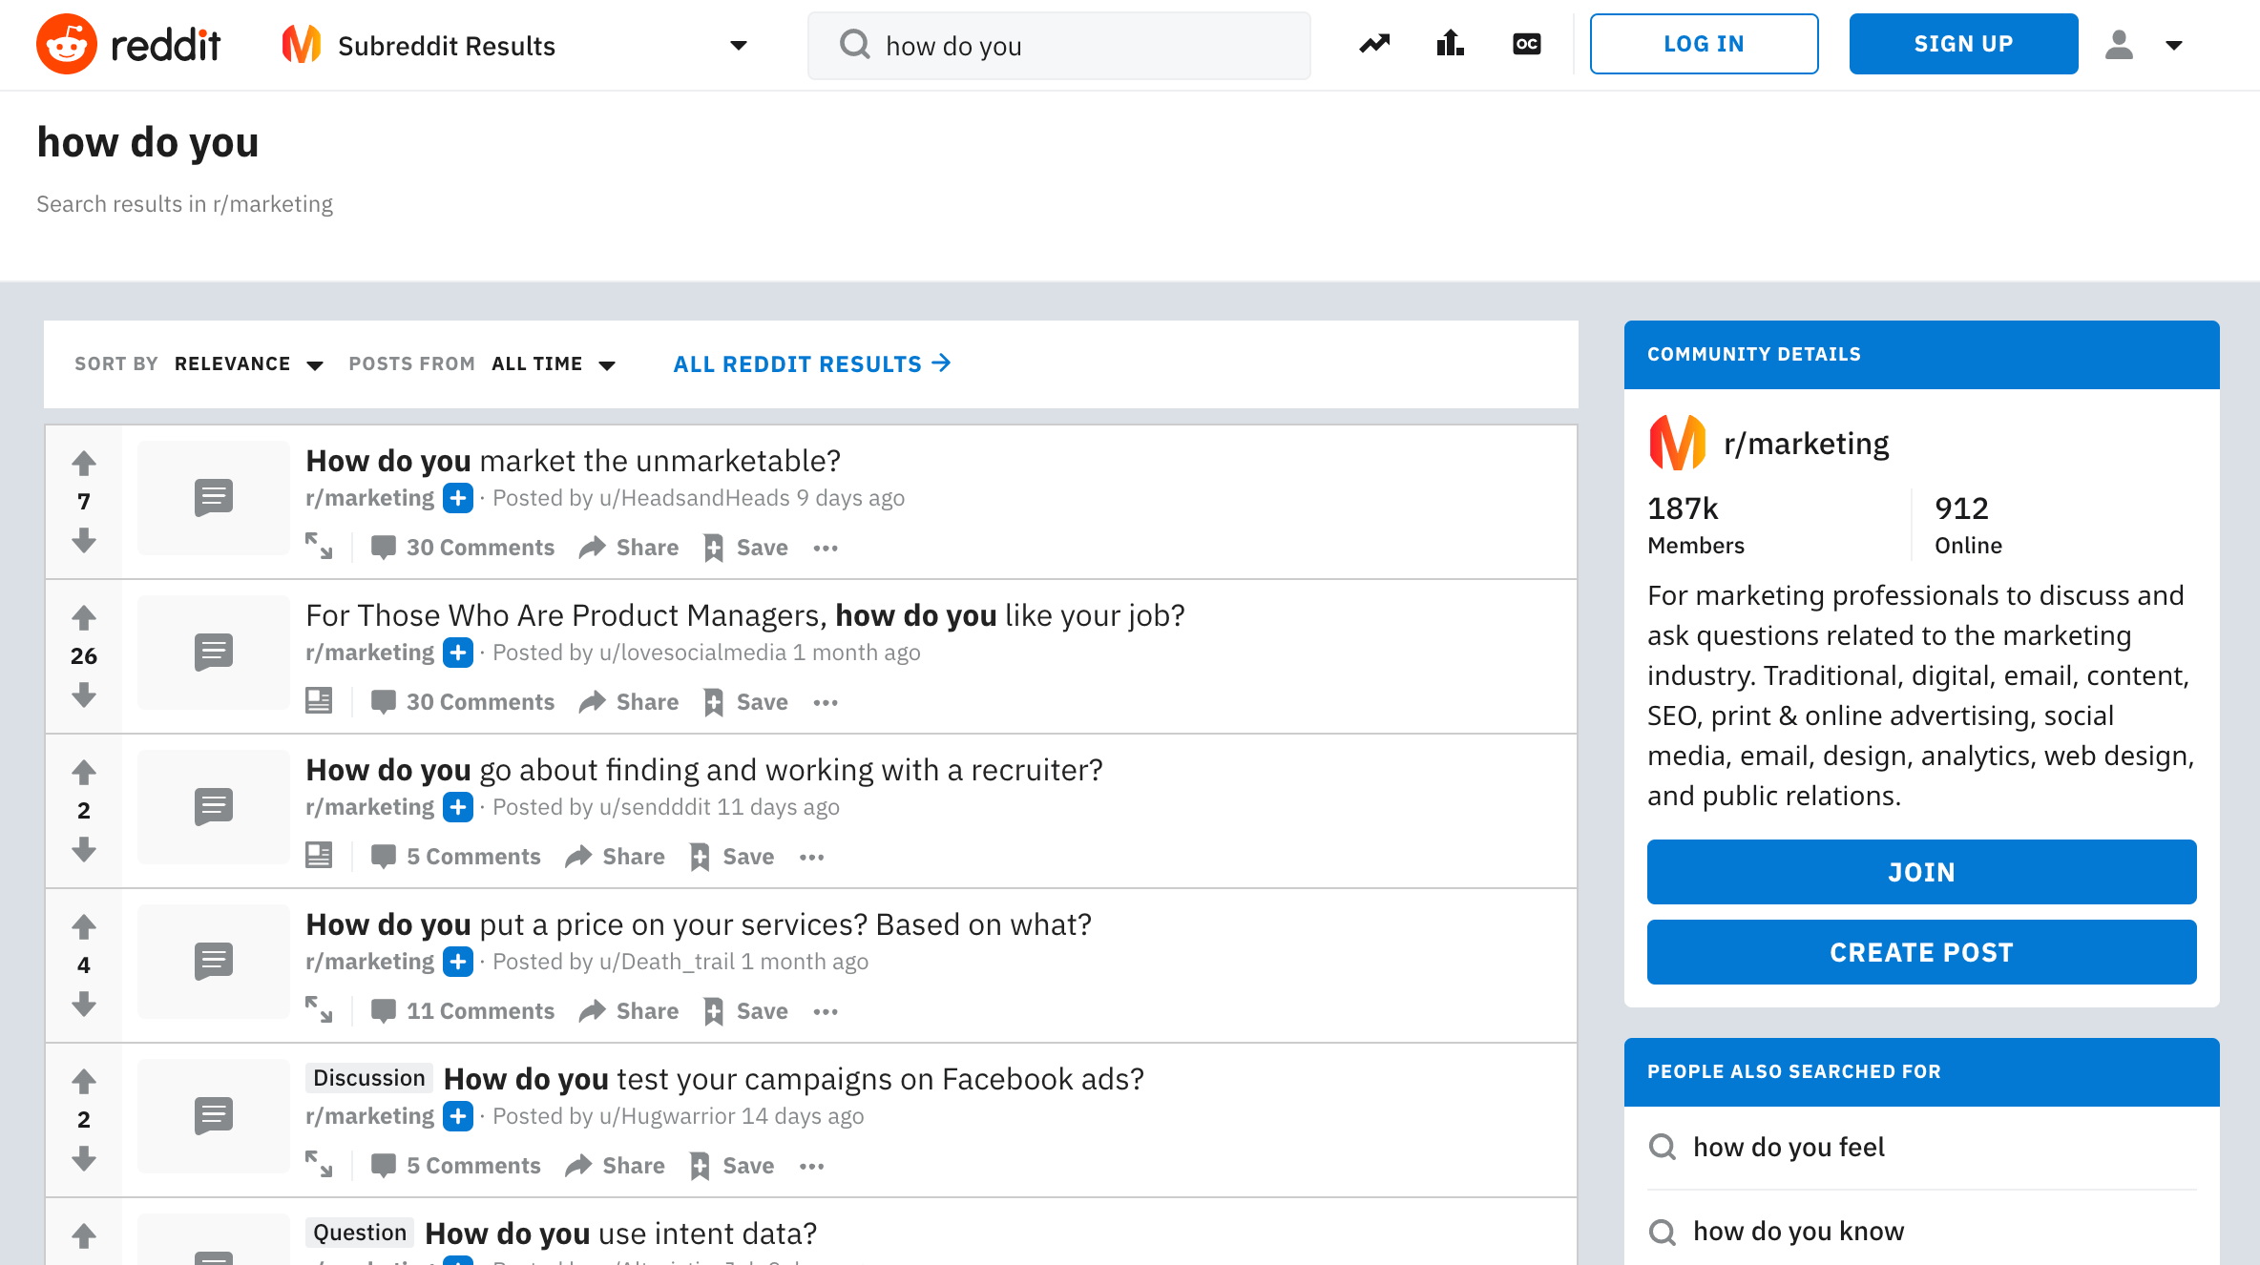This screenshot has width=2260, height=1265.
Task: Downvote the pricing services post
Action: click(x=84, y=1005)
